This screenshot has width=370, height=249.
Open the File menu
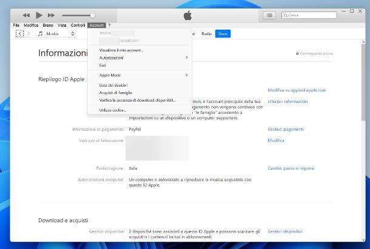(x=16, y=25)
